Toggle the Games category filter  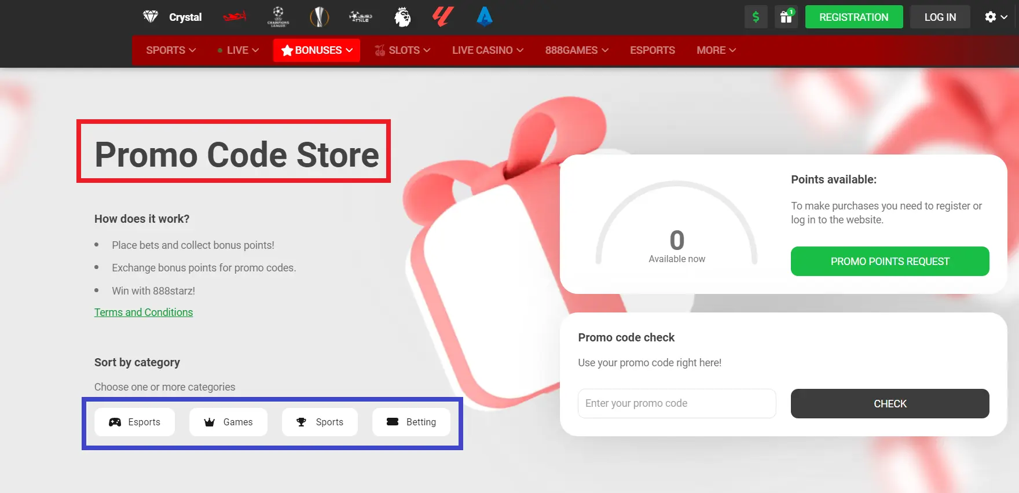[x=228, y=422]
